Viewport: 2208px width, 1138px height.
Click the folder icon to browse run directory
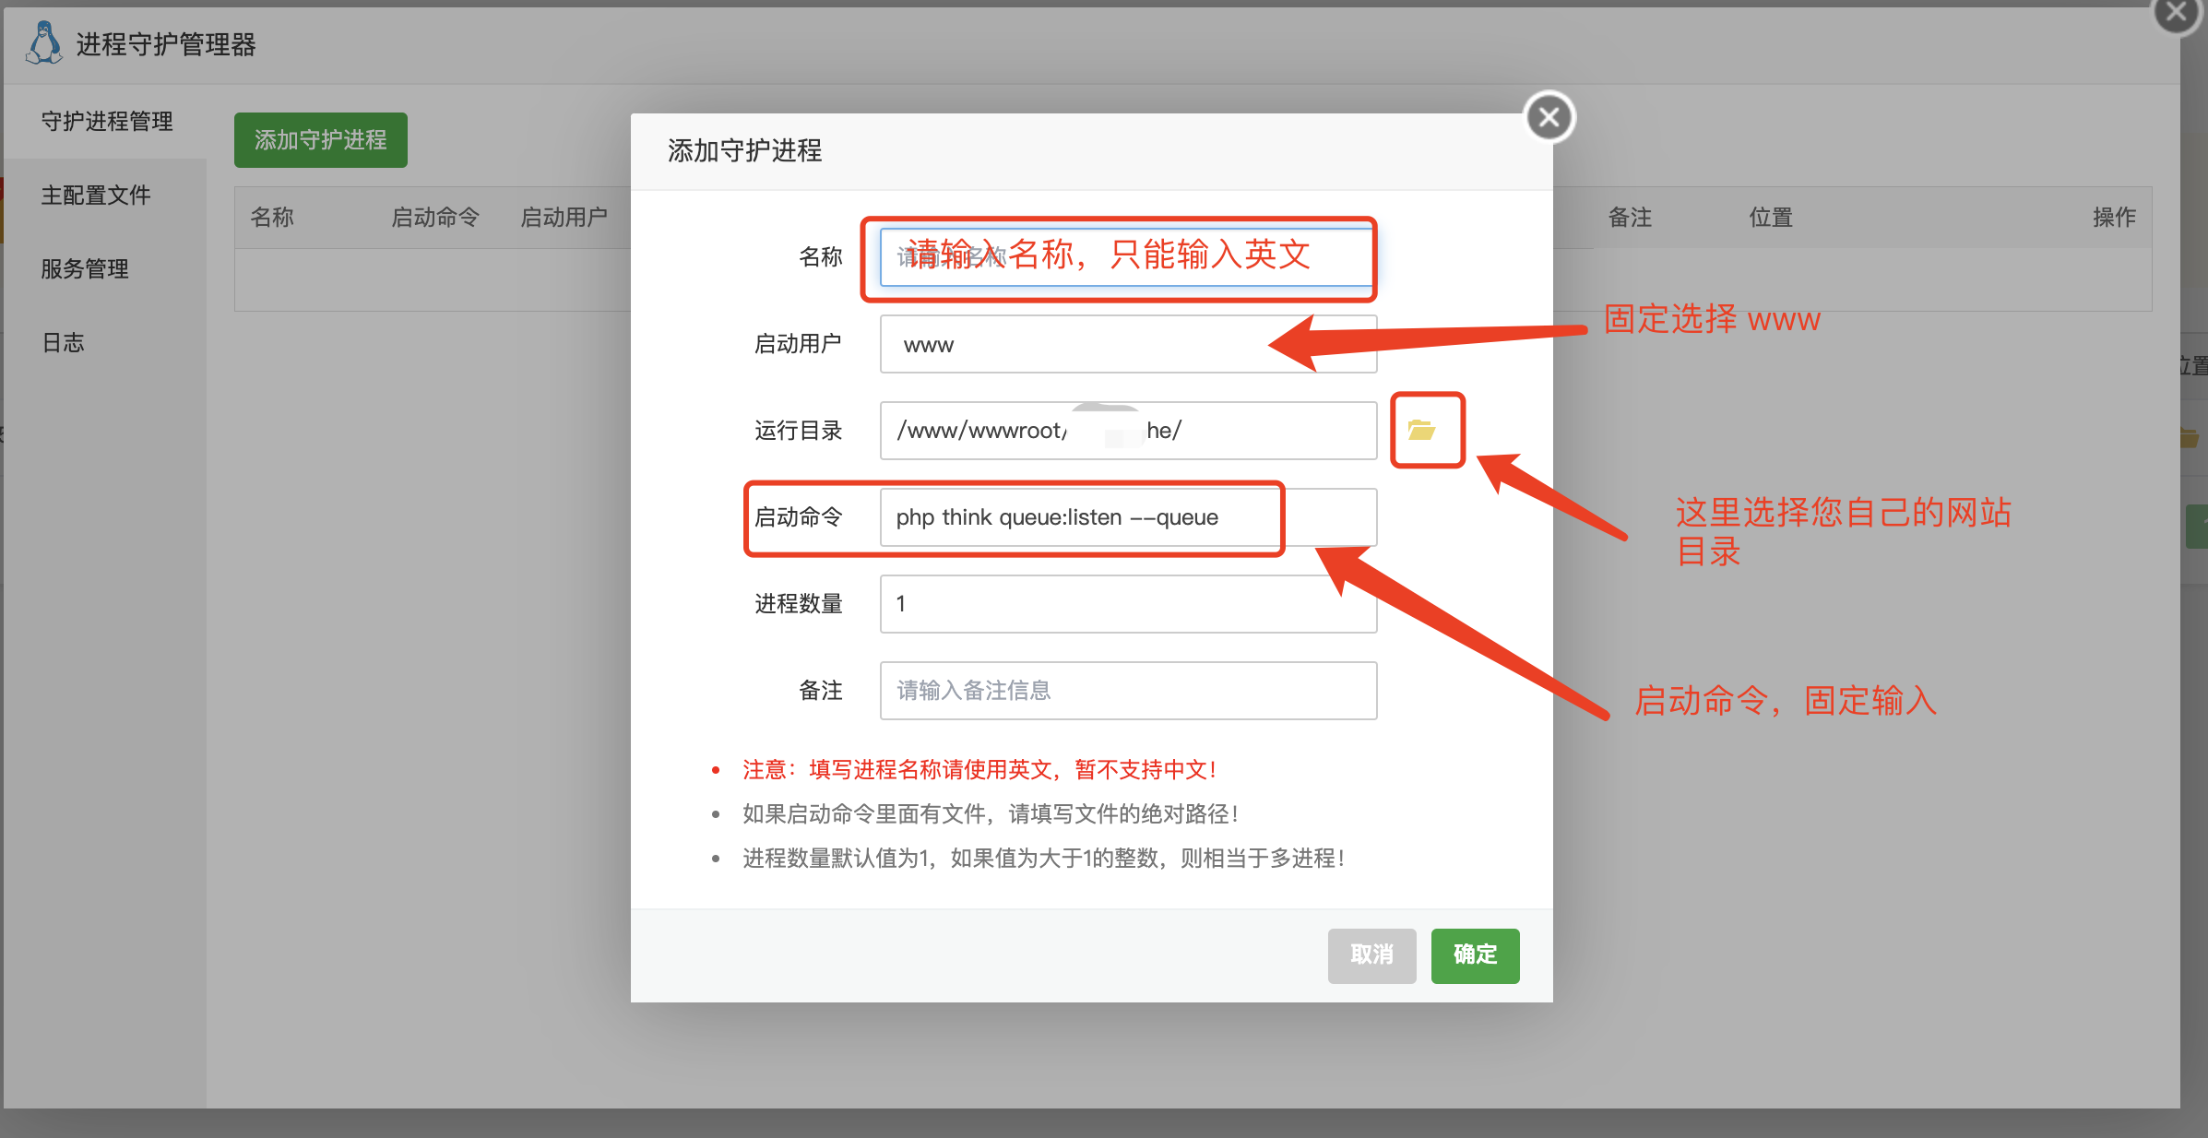click(x=1421, y=431)
